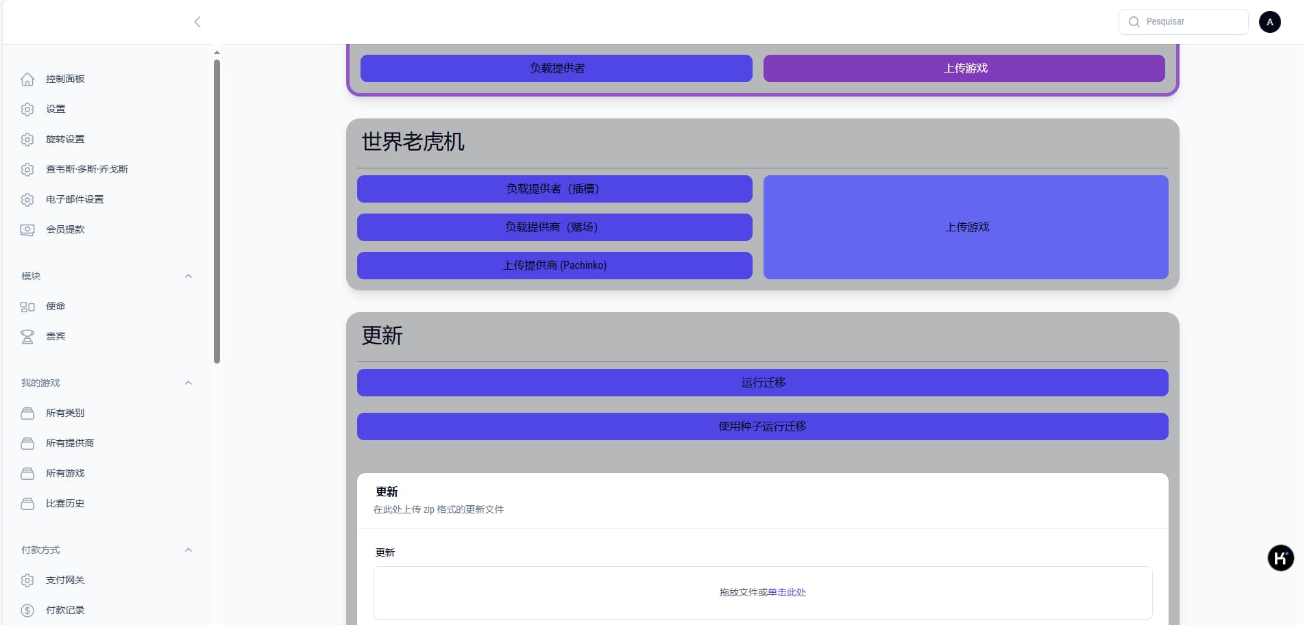Go to 电子邮件设置 page
This screenshot has height=625, width=1305.
(75, 200)
